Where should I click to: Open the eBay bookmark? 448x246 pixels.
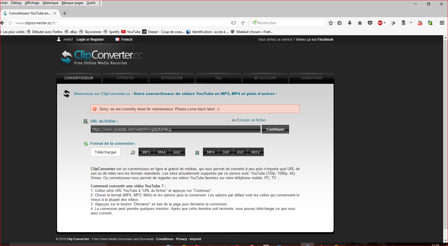pyautogui.click(x=71, y=32)
